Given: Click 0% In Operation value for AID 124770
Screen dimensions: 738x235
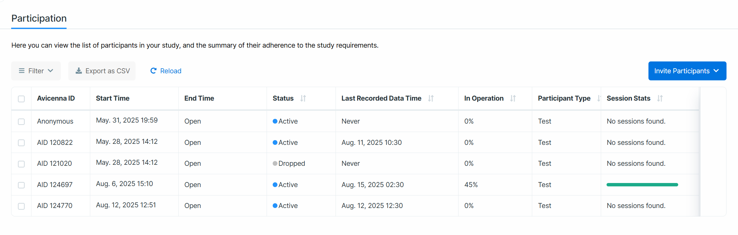Looking at the screenshot, I should (x=469, y=206).
